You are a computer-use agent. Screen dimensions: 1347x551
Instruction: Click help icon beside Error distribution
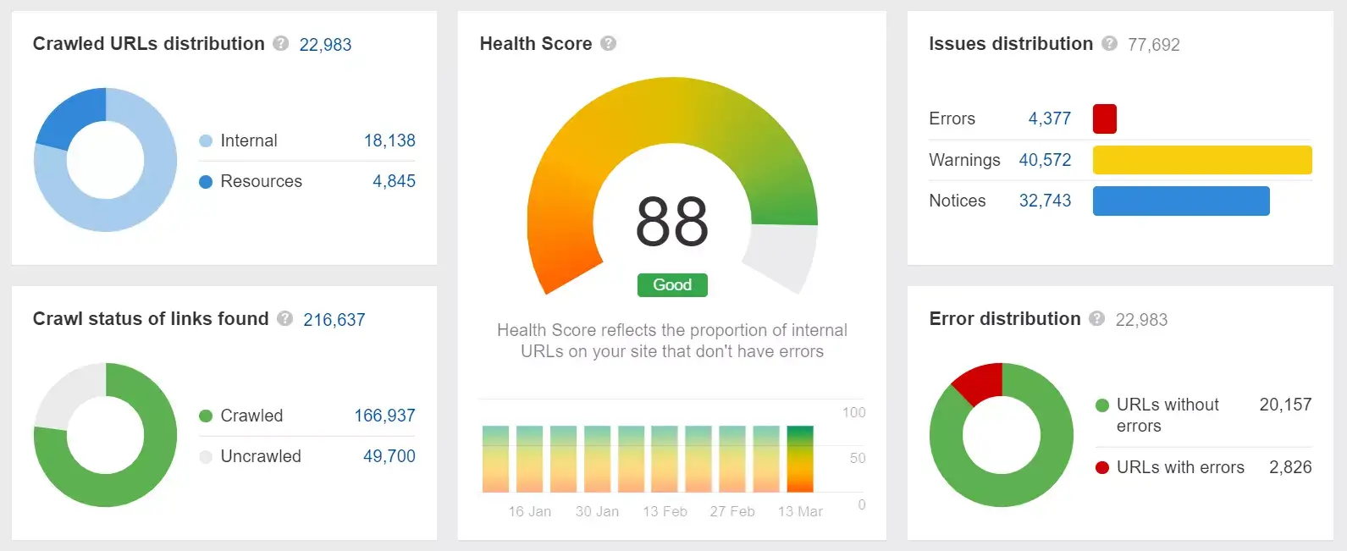1097,318
